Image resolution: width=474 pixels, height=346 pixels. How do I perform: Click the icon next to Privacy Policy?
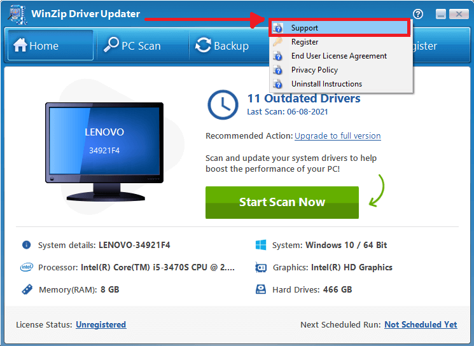(x=277, y=70)
